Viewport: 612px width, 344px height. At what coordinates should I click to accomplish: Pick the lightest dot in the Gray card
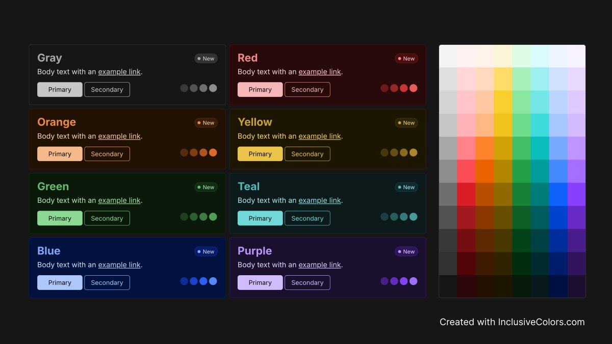coord(213,88)
